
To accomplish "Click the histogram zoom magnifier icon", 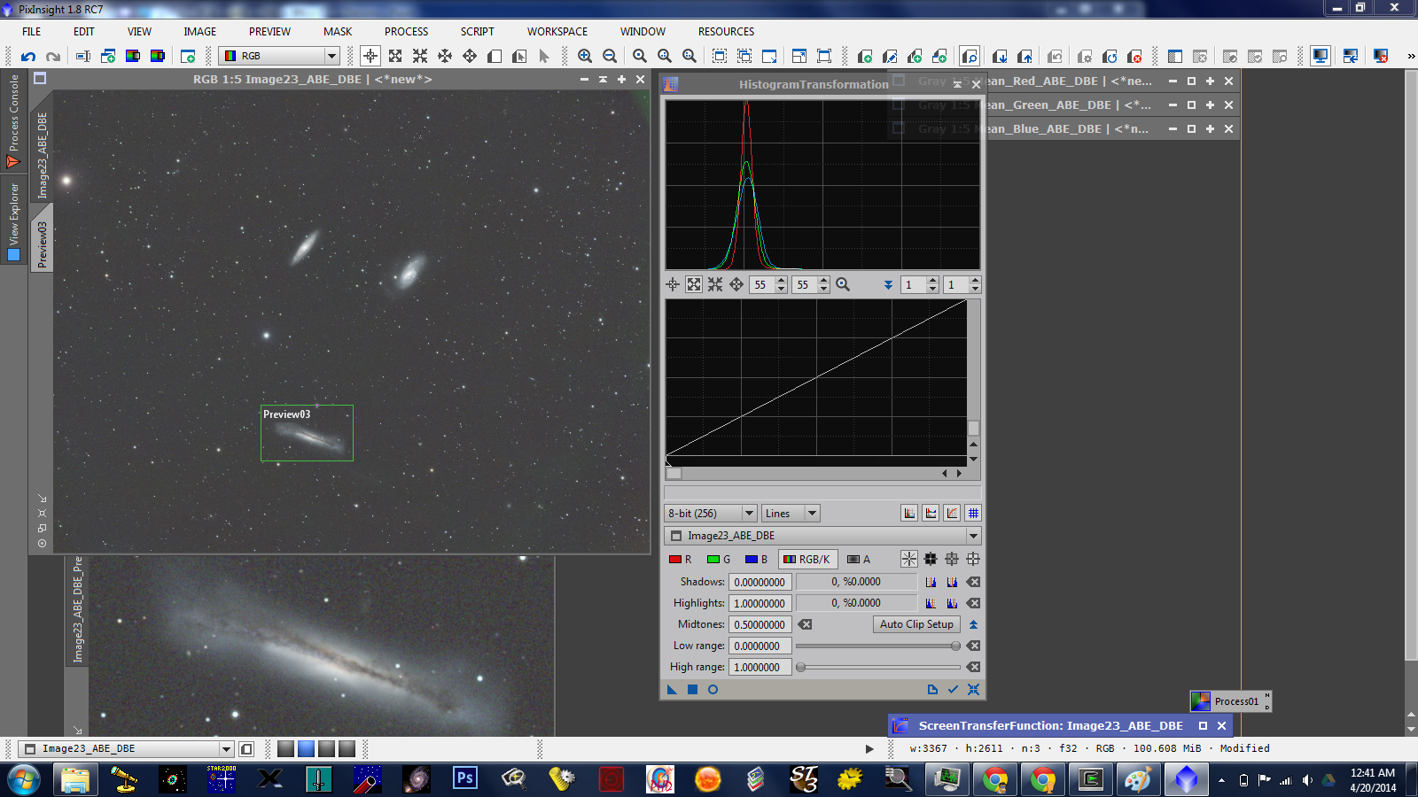I will tap(843, 284).
